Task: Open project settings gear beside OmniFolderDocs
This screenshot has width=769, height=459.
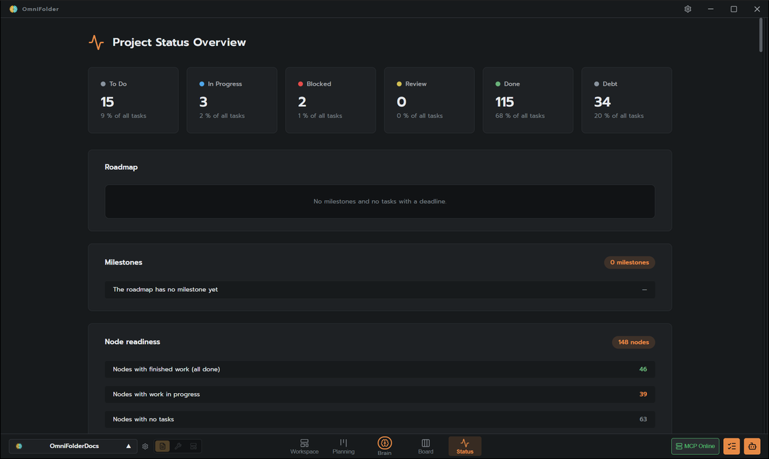Action: [x=145, y=446]
